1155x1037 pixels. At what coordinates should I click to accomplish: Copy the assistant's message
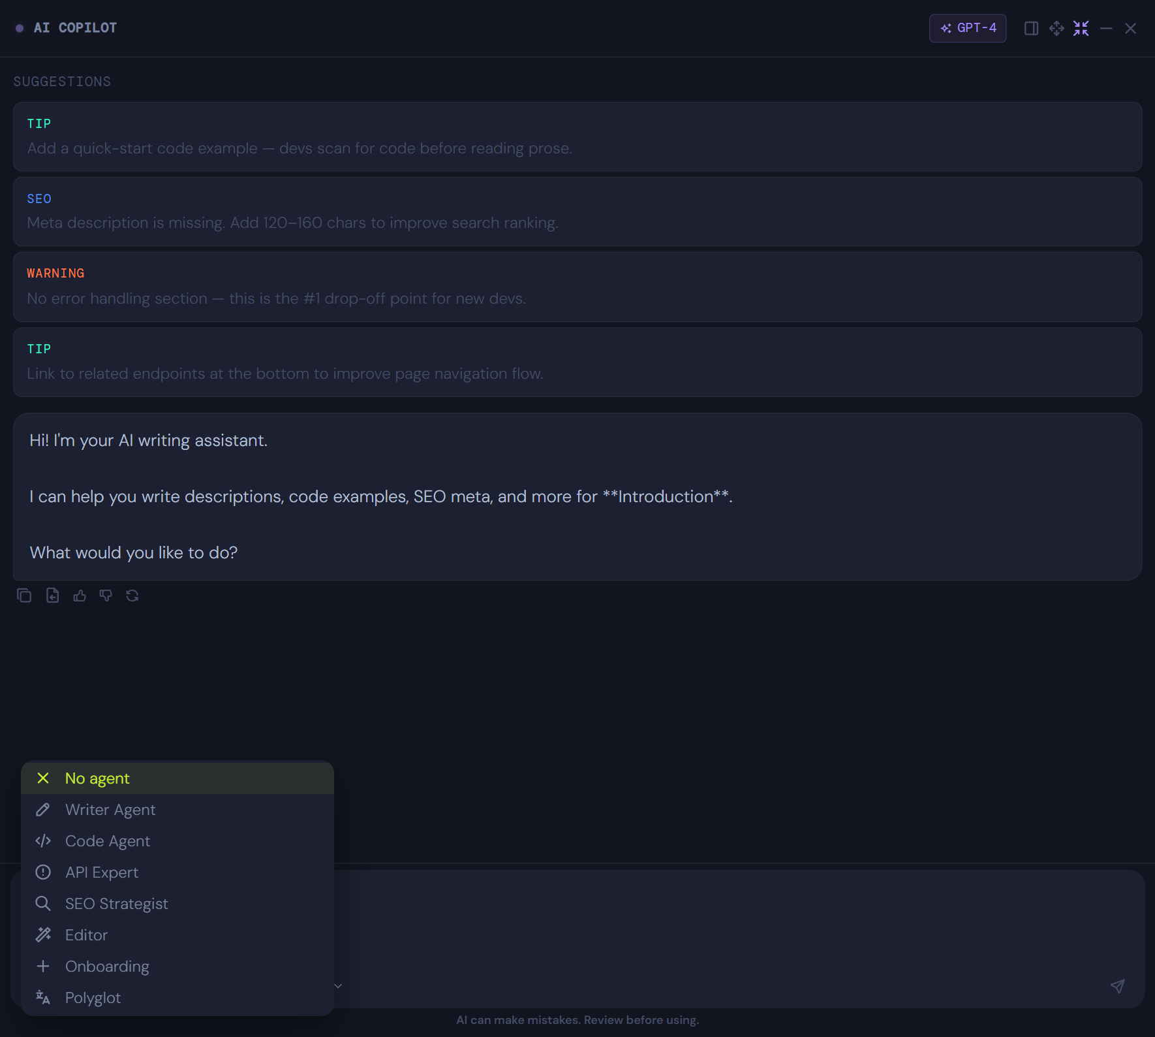25,595
